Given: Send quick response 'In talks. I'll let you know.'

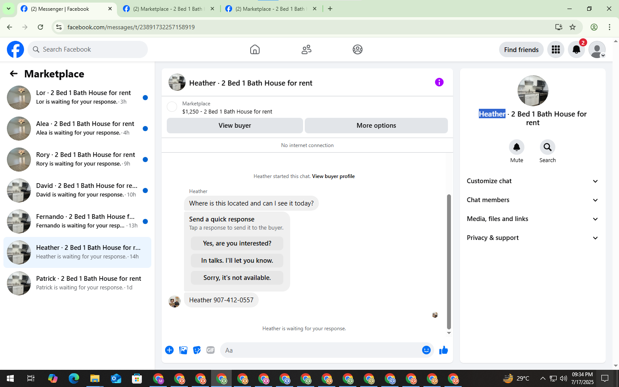Looking at the screenshot, I should (x=237, y=261).
